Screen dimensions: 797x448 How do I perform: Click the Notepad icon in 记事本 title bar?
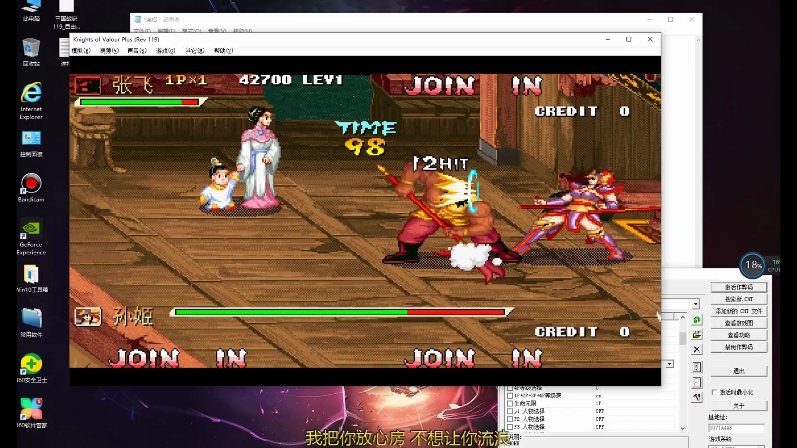click(x=138, y=19)
